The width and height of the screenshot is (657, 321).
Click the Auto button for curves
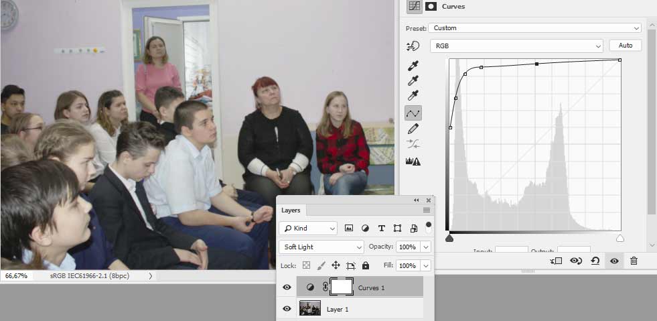point(625,46)
